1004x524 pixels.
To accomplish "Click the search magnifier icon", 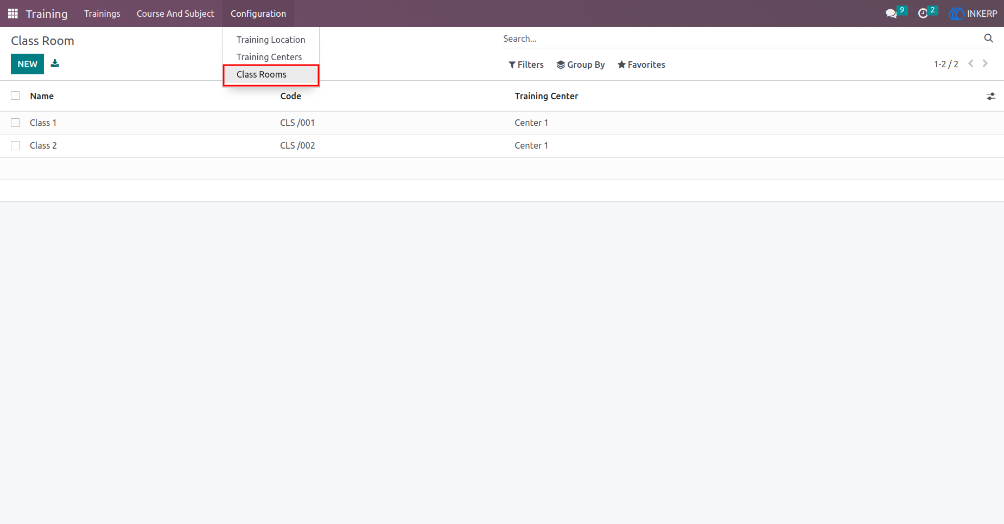I will pos(988,38).
